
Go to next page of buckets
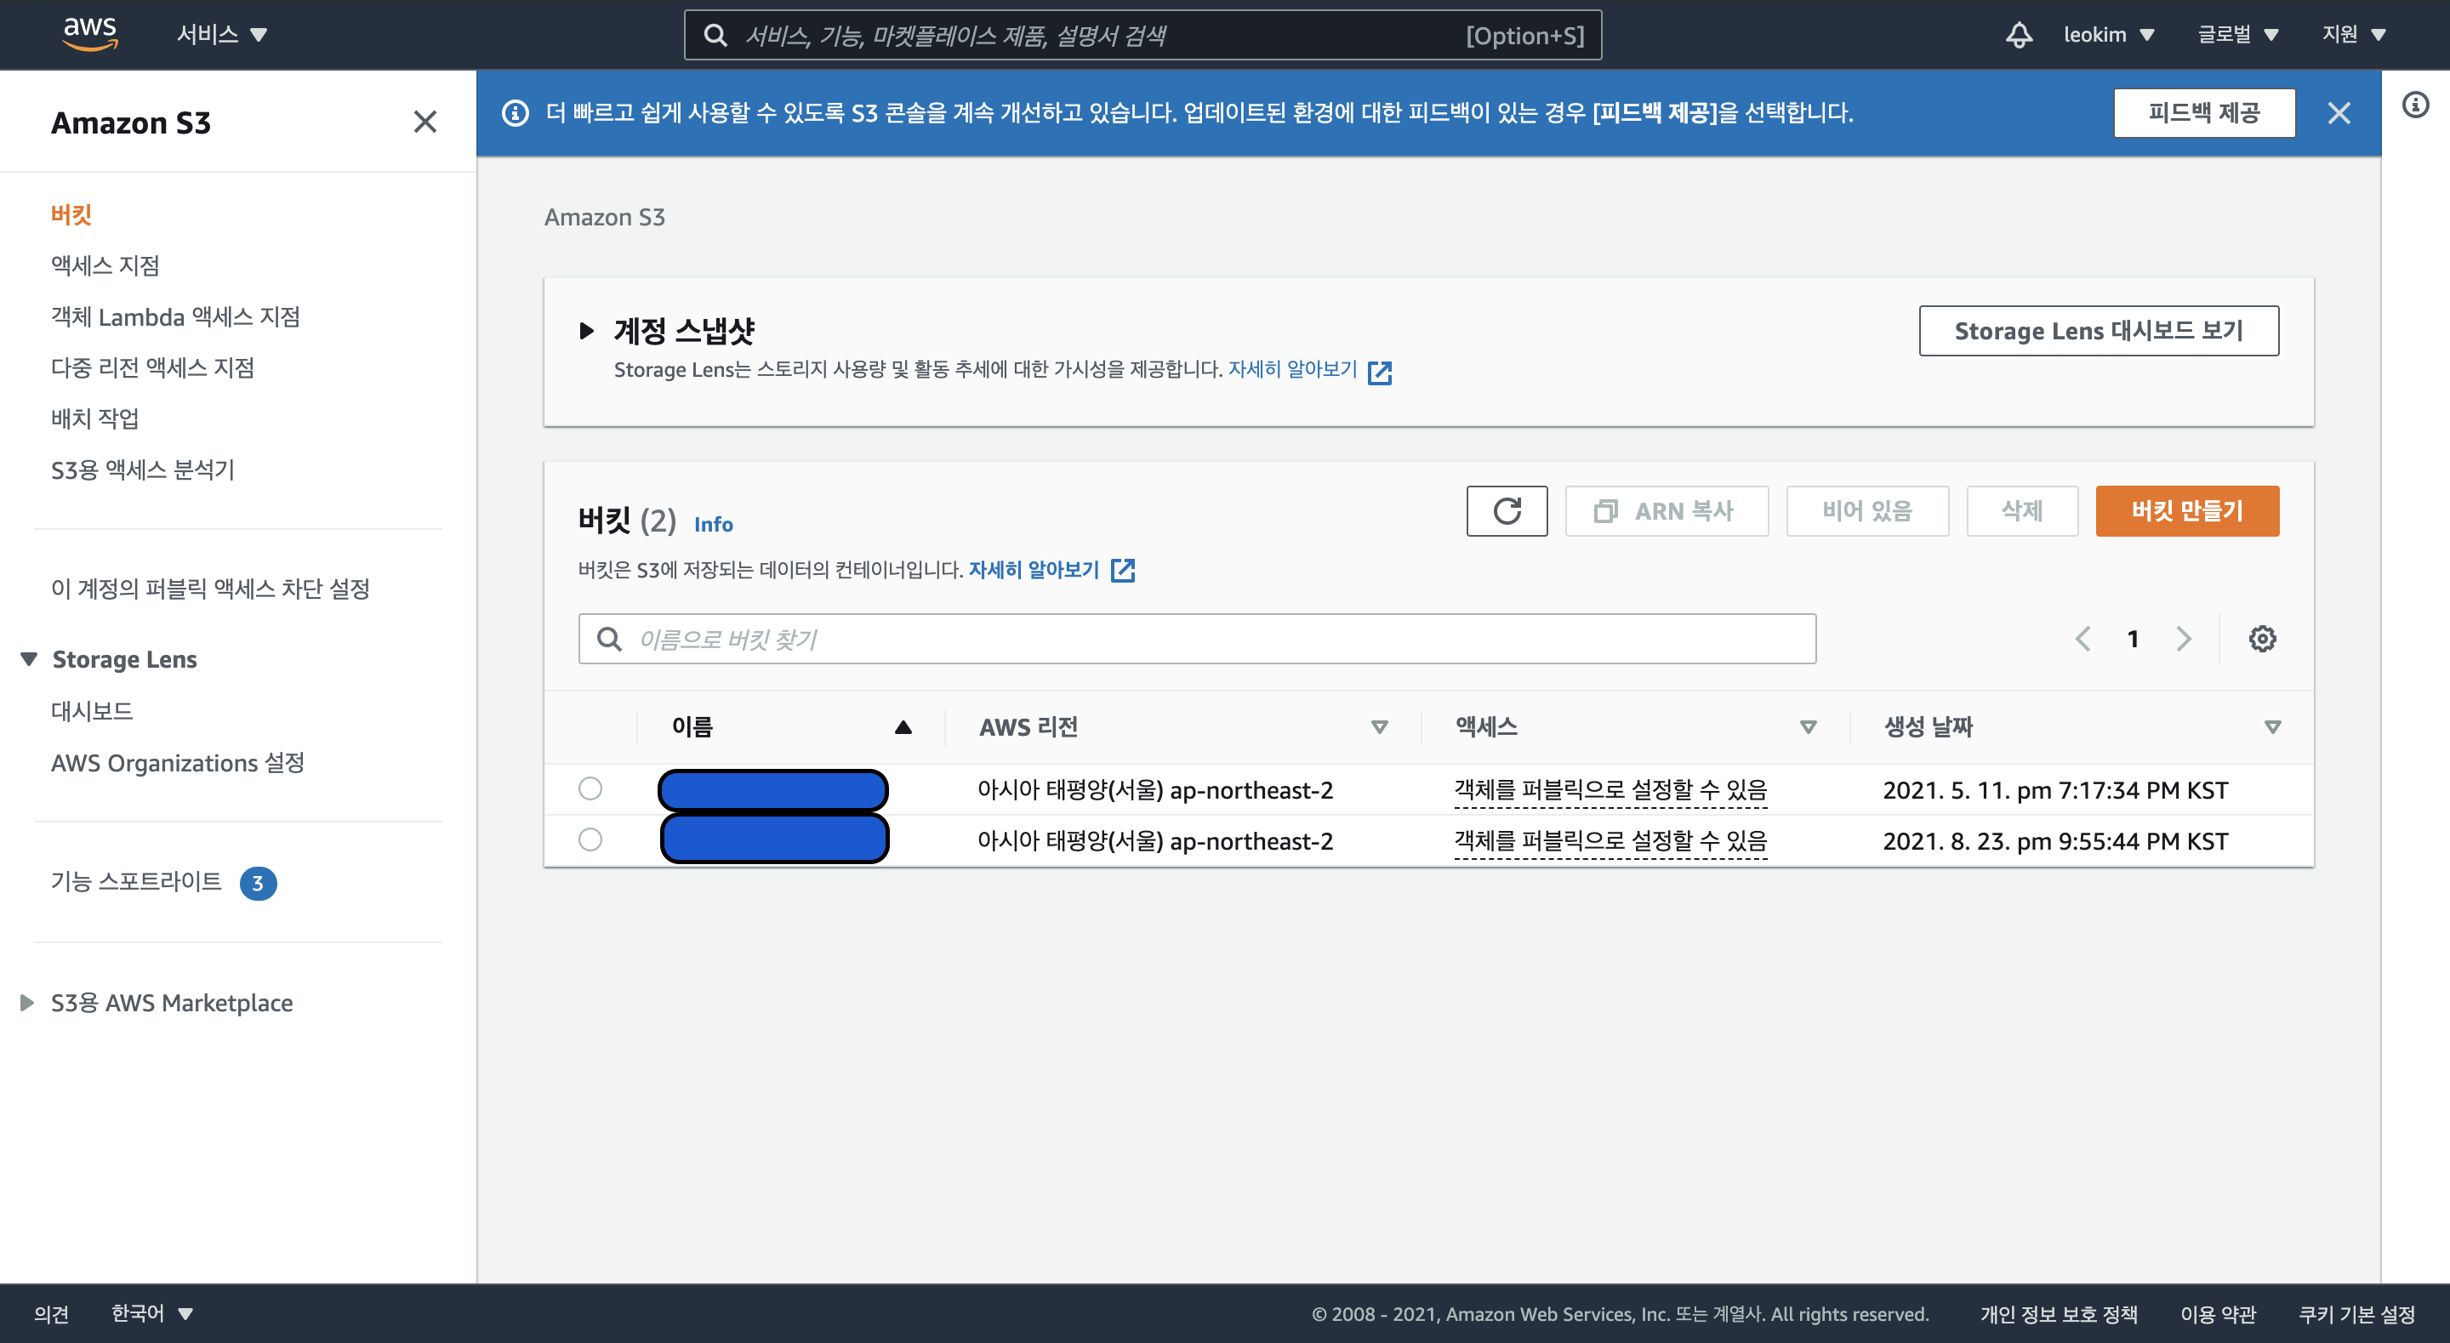tap(2184, 638)
